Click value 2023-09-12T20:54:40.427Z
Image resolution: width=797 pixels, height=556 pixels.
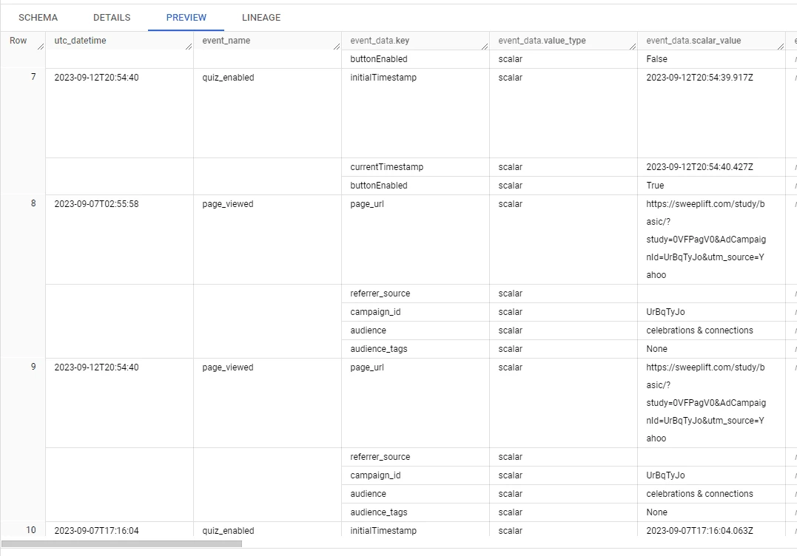pyautogui.click(x=700, y=167)
